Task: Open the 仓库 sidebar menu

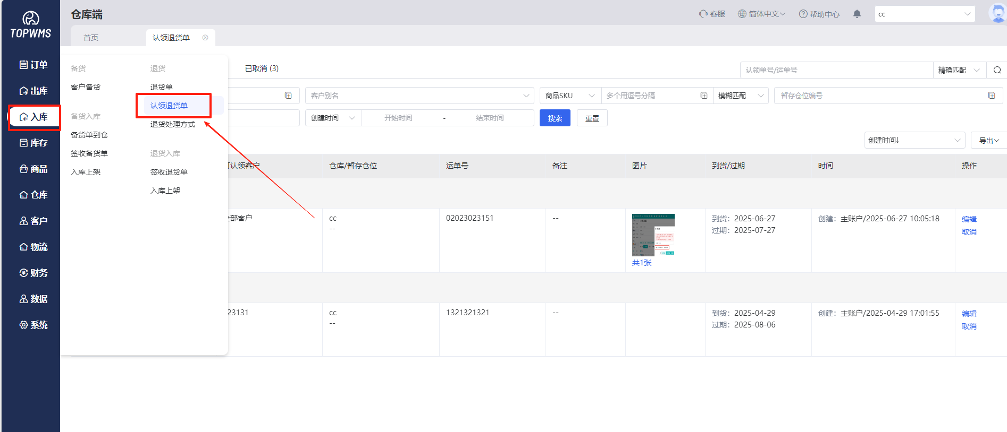Action: (33, 195)
